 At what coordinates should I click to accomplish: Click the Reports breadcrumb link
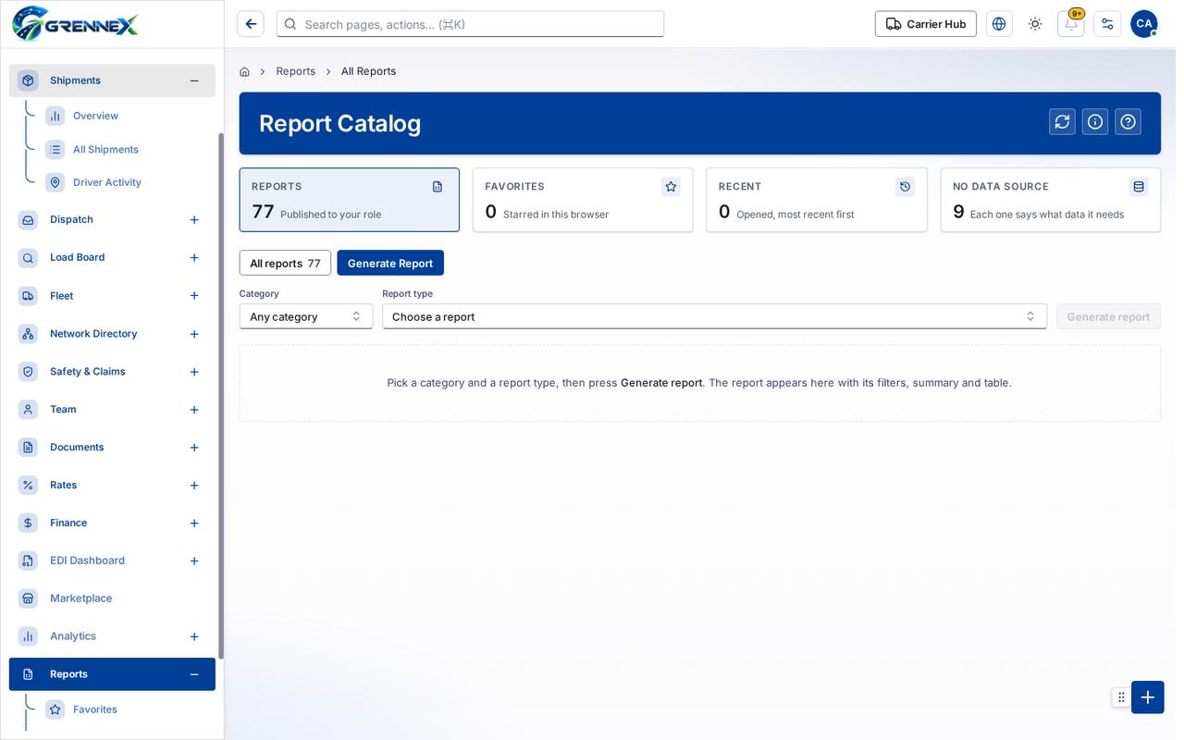[296, 71]
